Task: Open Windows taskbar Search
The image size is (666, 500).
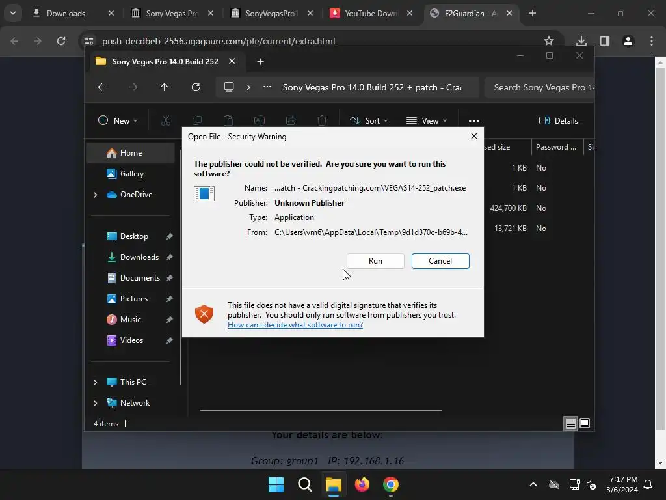Action: (305, 484)
